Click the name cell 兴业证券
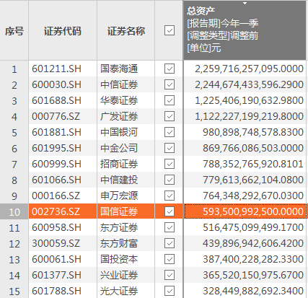308x298 pixels. pos(126,275)
